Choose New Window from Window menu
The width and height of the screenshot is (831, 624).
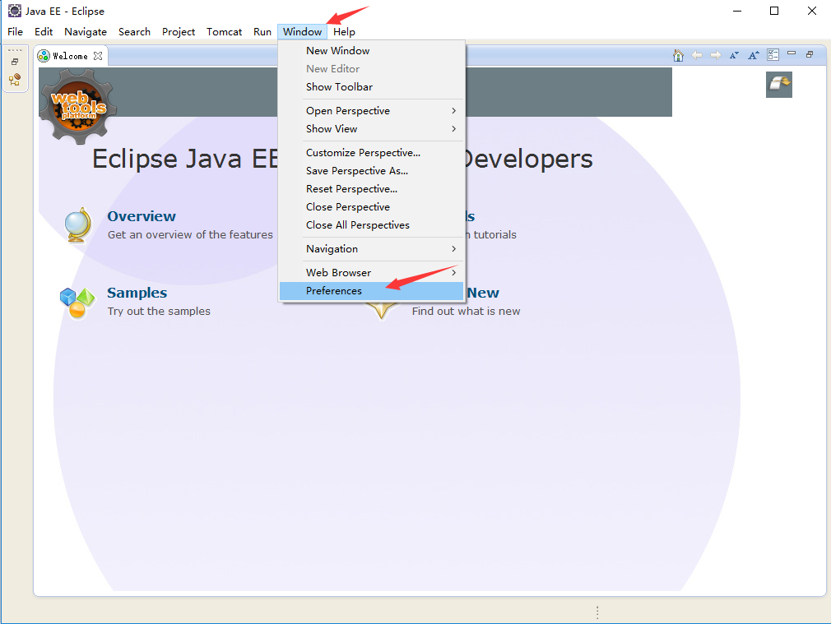372,51
